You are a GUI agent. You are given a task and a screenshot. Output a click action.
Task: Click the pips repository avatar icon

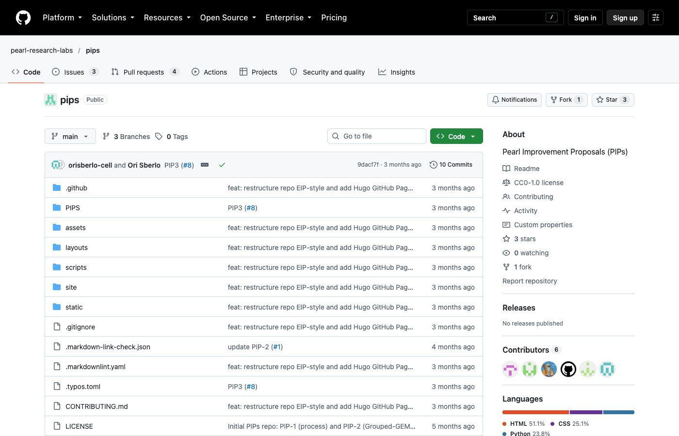click(x=50, y=100)
